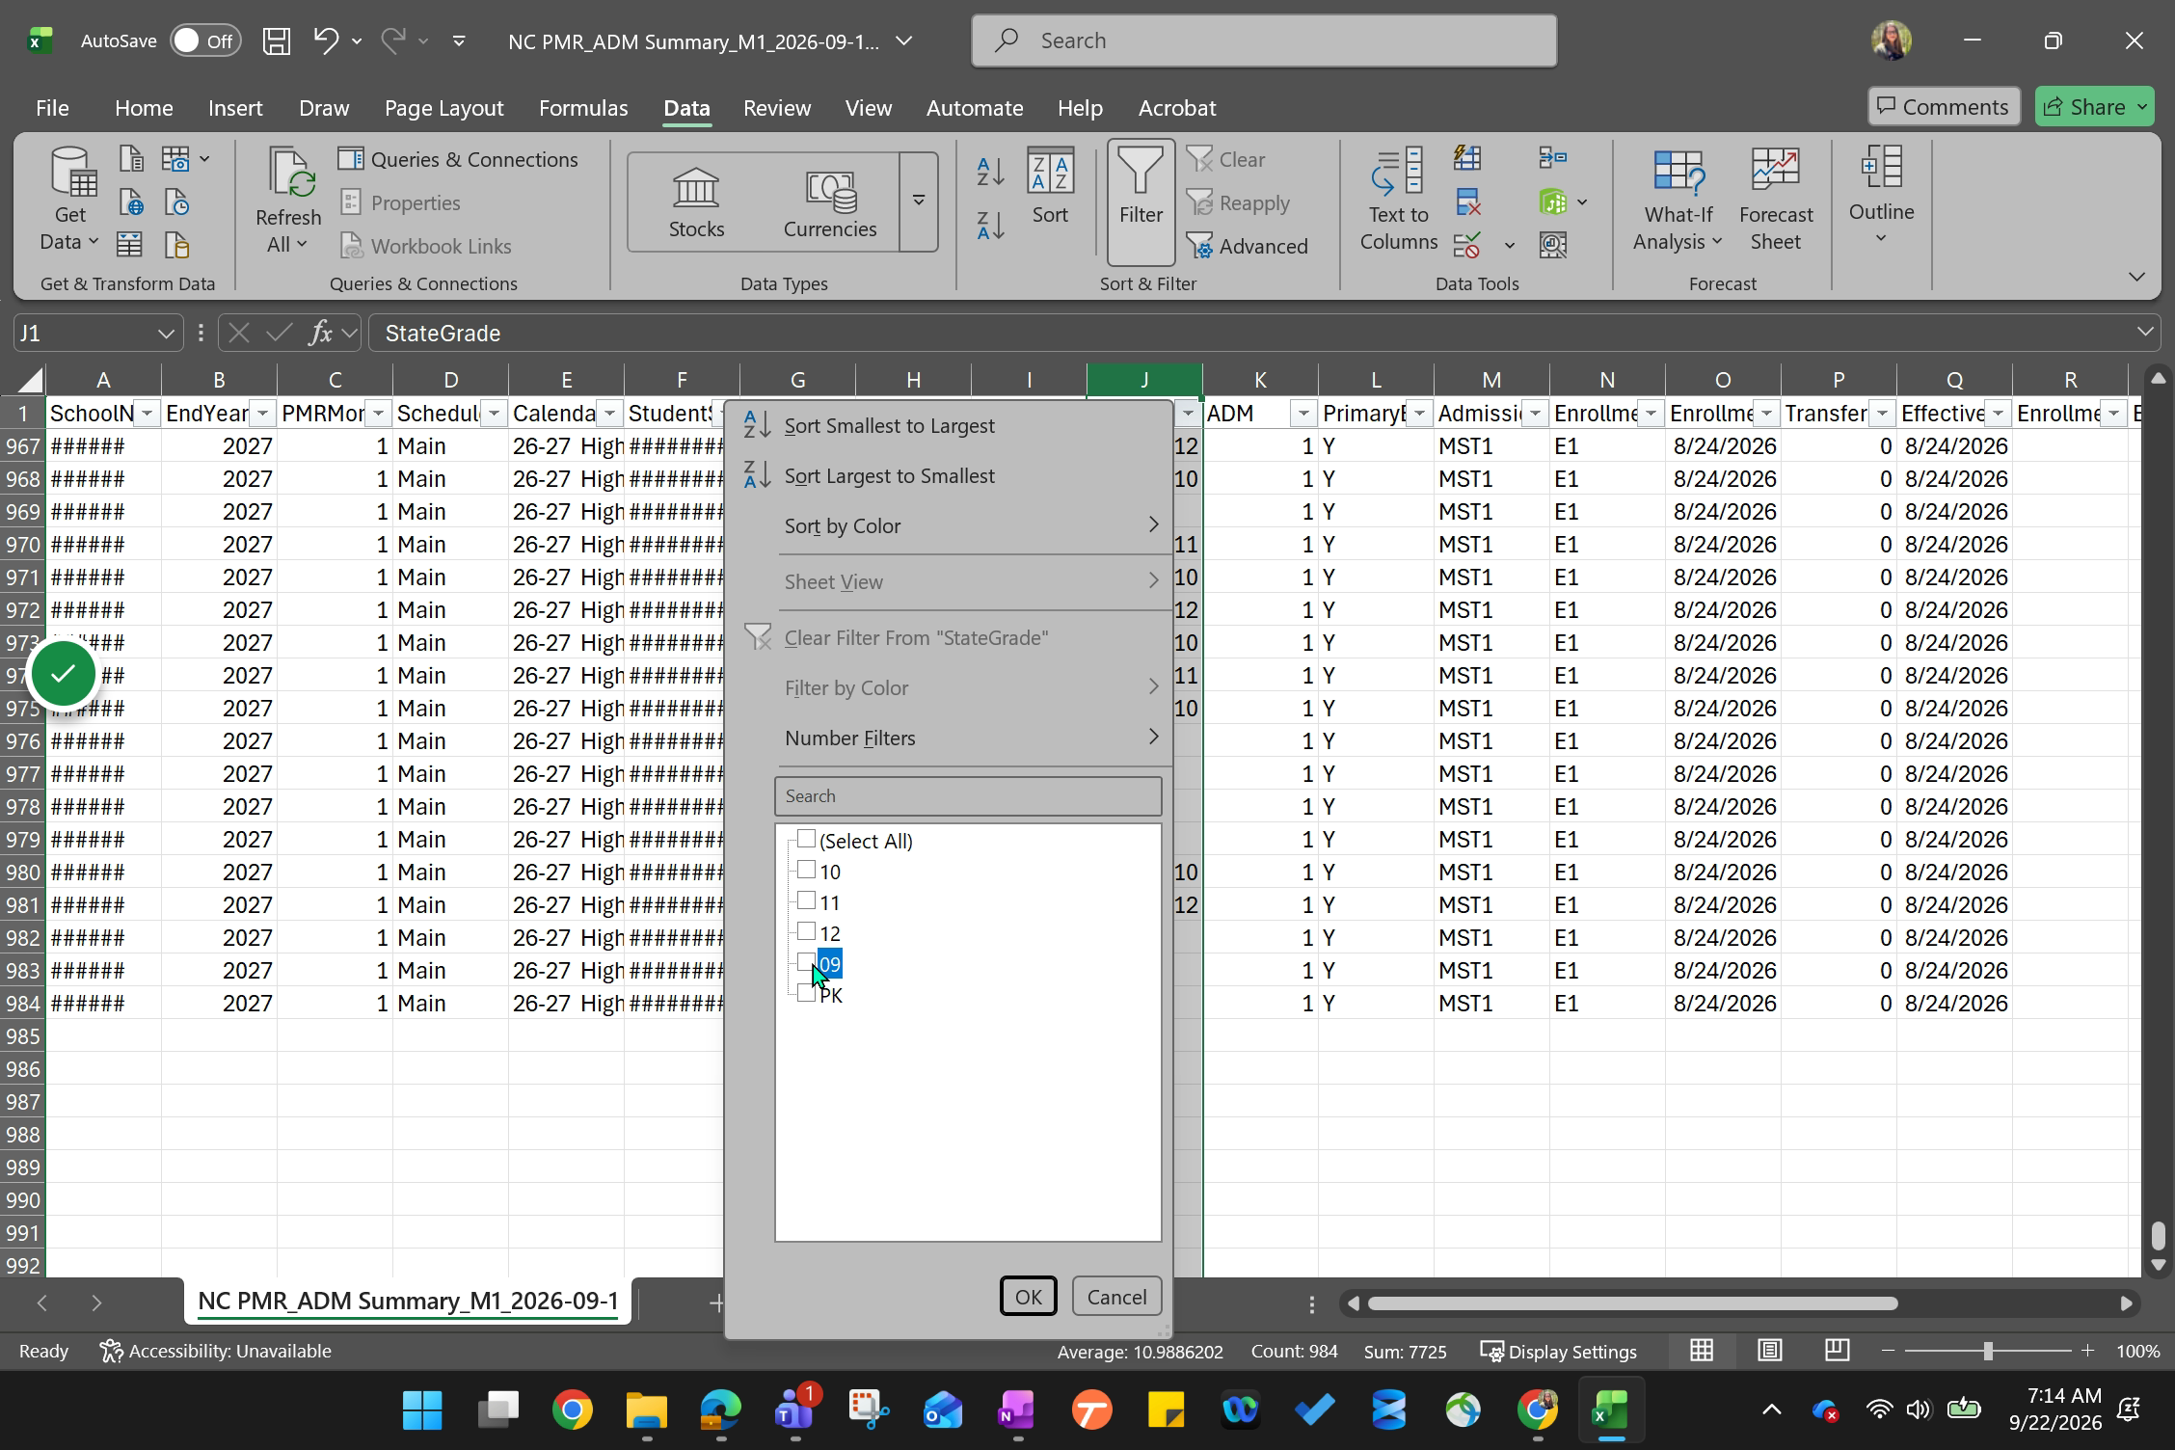
Task: Open the EndYear column filter dropdown
Action: (x=262, y=414)
